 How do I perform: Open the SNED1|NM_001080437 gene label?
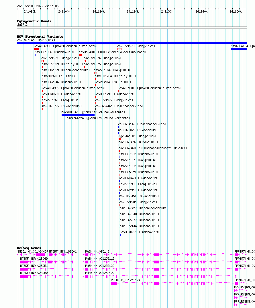point(33,251)
